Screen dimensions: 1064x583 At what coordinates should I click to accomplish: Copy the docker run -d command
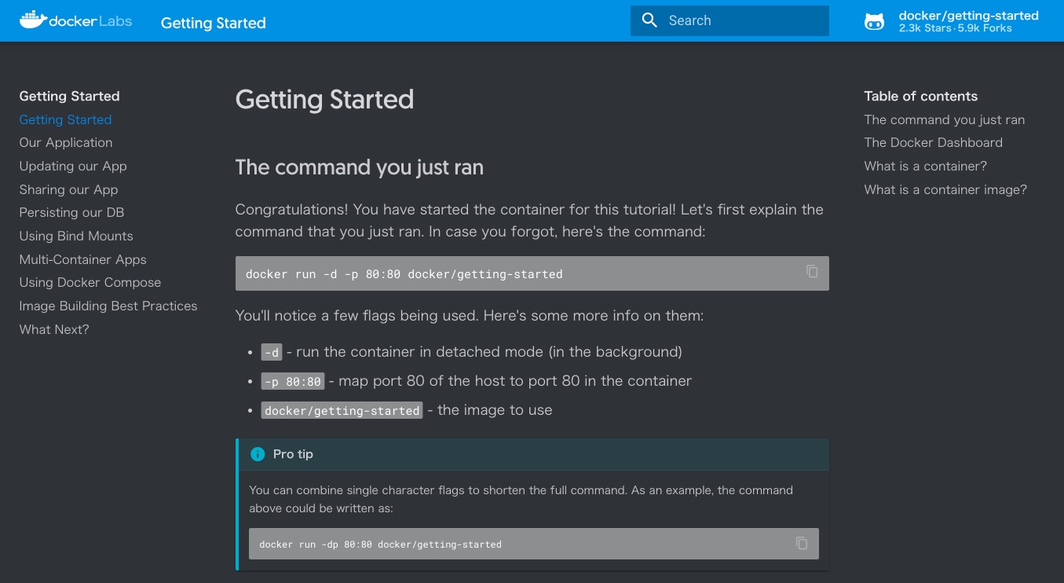812,272
